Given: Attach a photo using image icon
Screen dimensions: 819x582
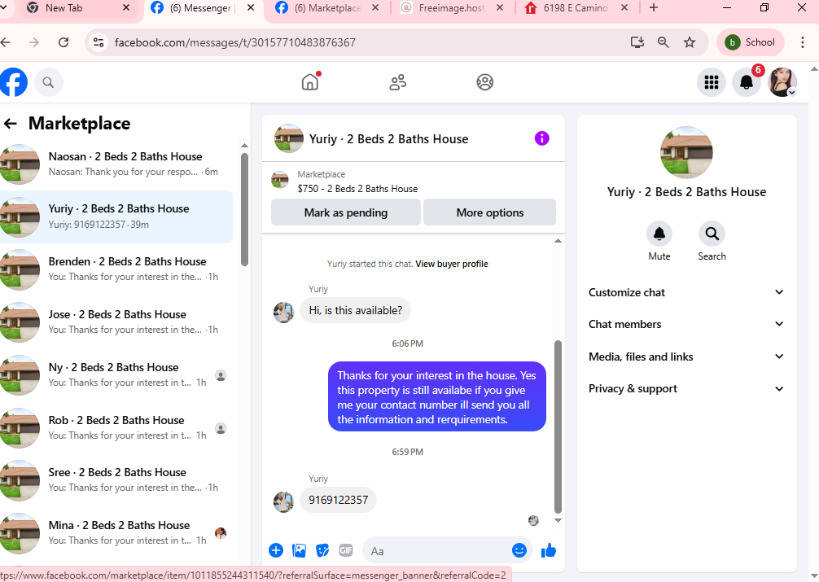Looking at the screenshot, I should pos(300,550).
